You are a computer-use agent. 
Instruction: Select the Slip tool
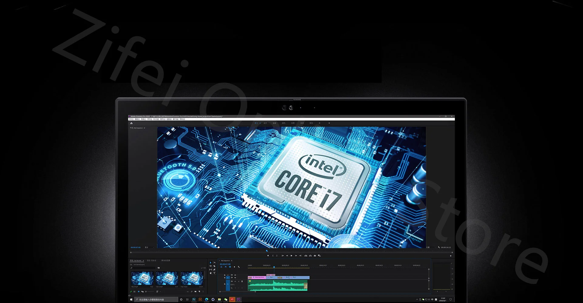click(210, 270)
